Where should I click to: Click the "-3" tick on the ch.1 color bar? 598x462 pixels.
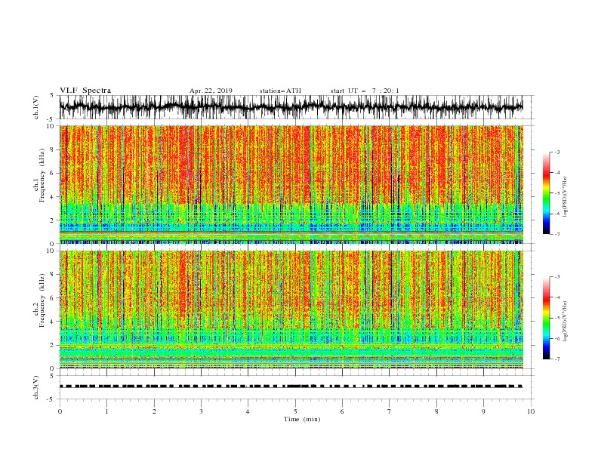pos(556,152)
